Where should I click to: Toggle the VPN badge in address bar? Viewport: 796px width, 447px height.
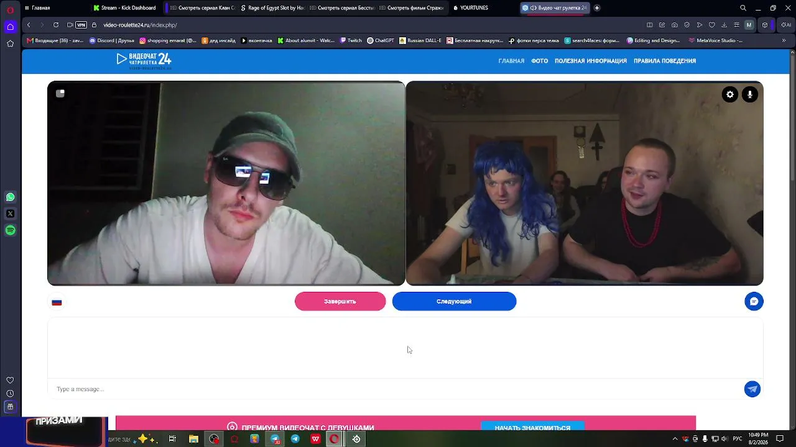[81, 25]
